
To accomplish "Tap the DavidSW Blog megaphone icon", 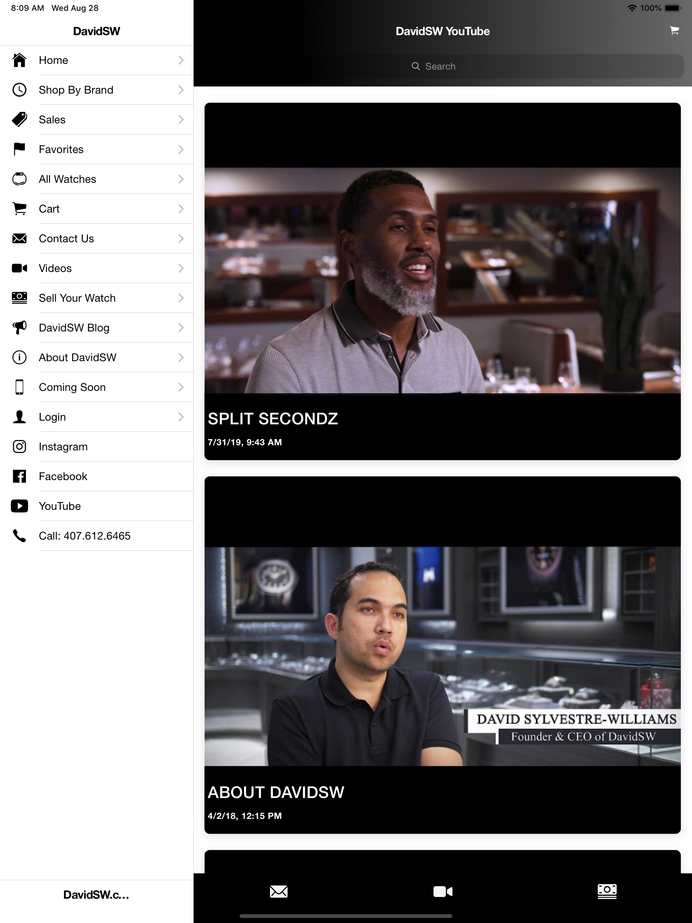I will 19,328.
